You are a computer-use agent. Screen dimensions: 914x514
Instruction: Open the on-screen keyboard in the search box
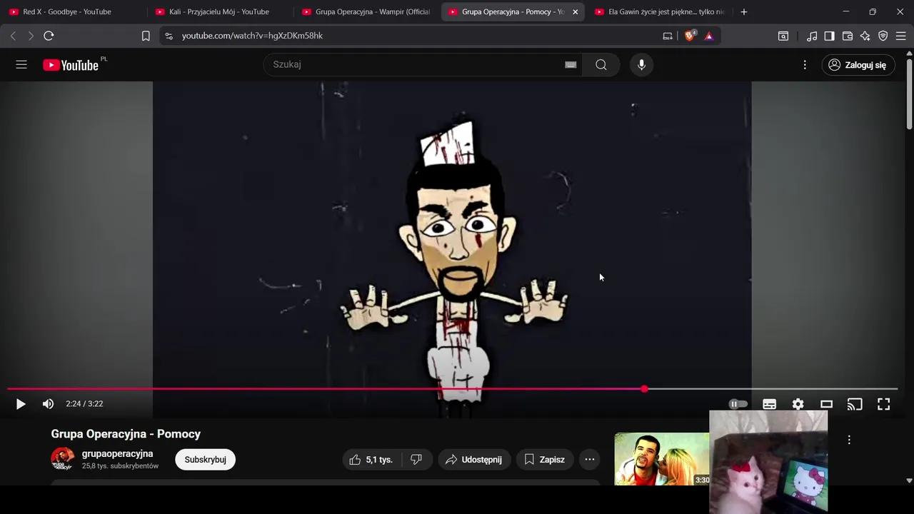(x=571, y=65)
